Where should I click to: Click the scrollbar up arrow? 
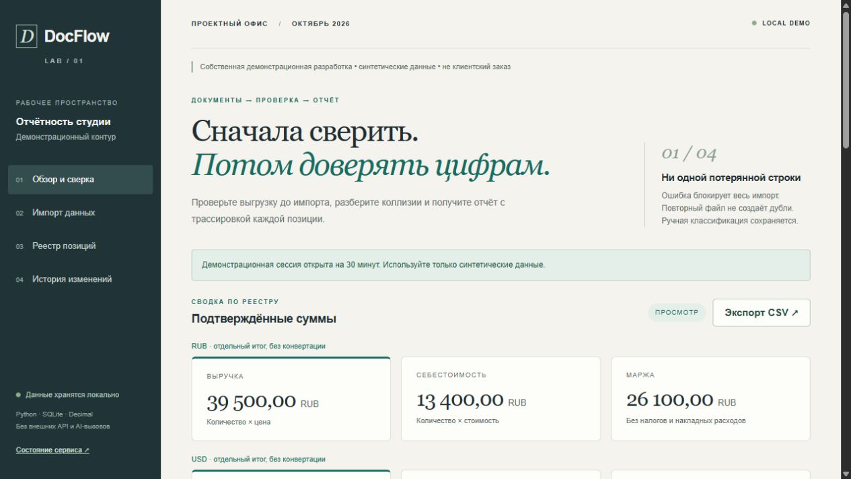pyautogui.click(x=846, y=5)
